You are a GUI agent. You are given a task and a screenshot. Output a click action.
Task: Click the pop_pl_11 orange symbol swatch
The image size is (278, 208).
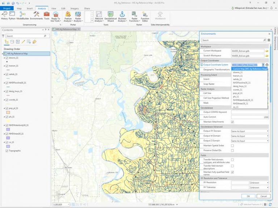click(8, 112)
